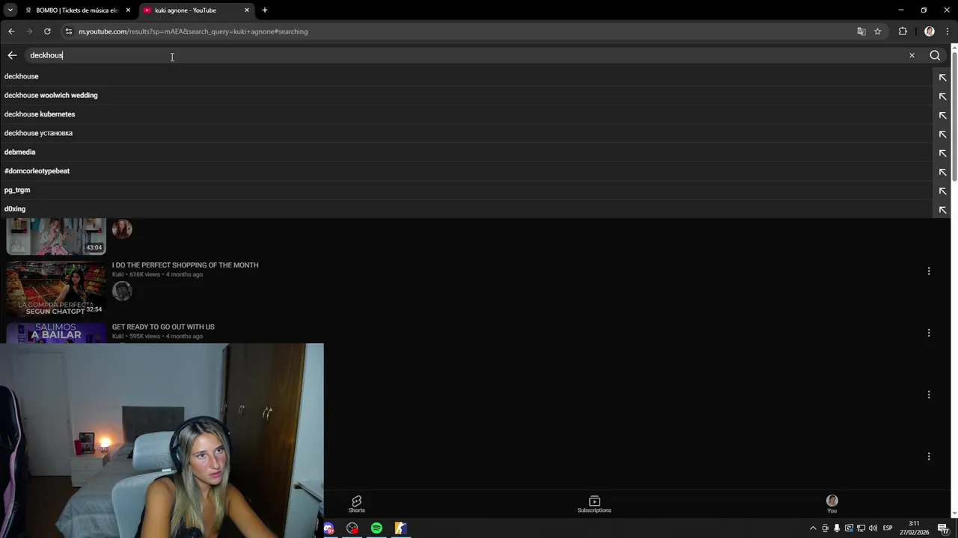Open the Shorts tab

[x=356, y=504]
